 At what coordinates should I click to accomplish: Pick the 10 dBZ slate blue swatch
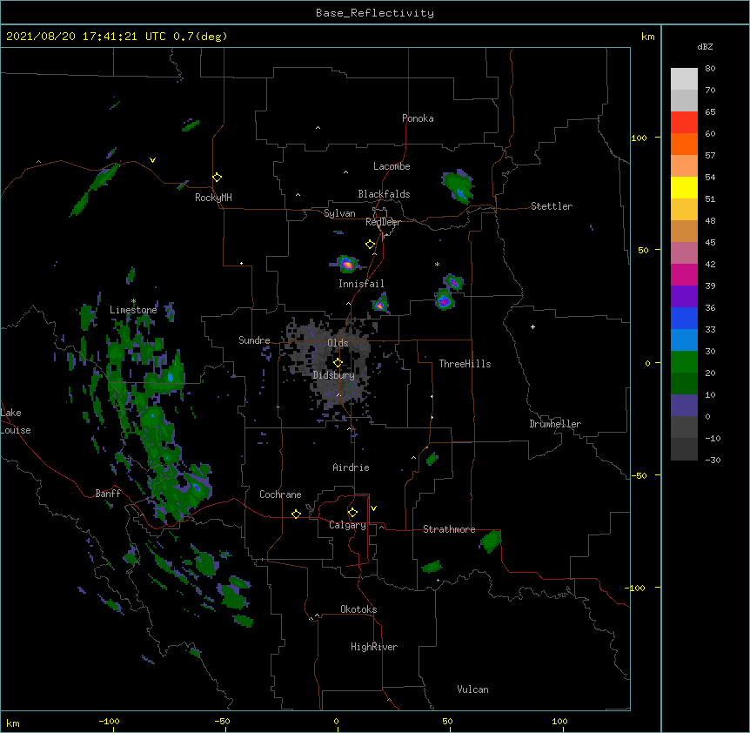(x=684, y=406)
